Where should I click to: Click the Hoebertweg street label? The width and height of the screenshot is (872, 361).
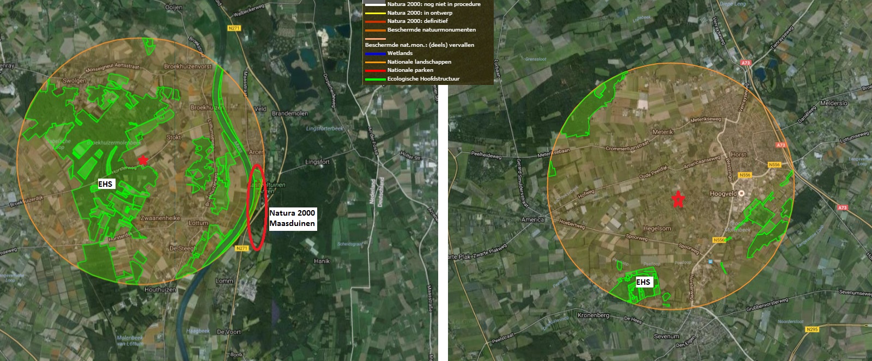click(x=572, y=224)
